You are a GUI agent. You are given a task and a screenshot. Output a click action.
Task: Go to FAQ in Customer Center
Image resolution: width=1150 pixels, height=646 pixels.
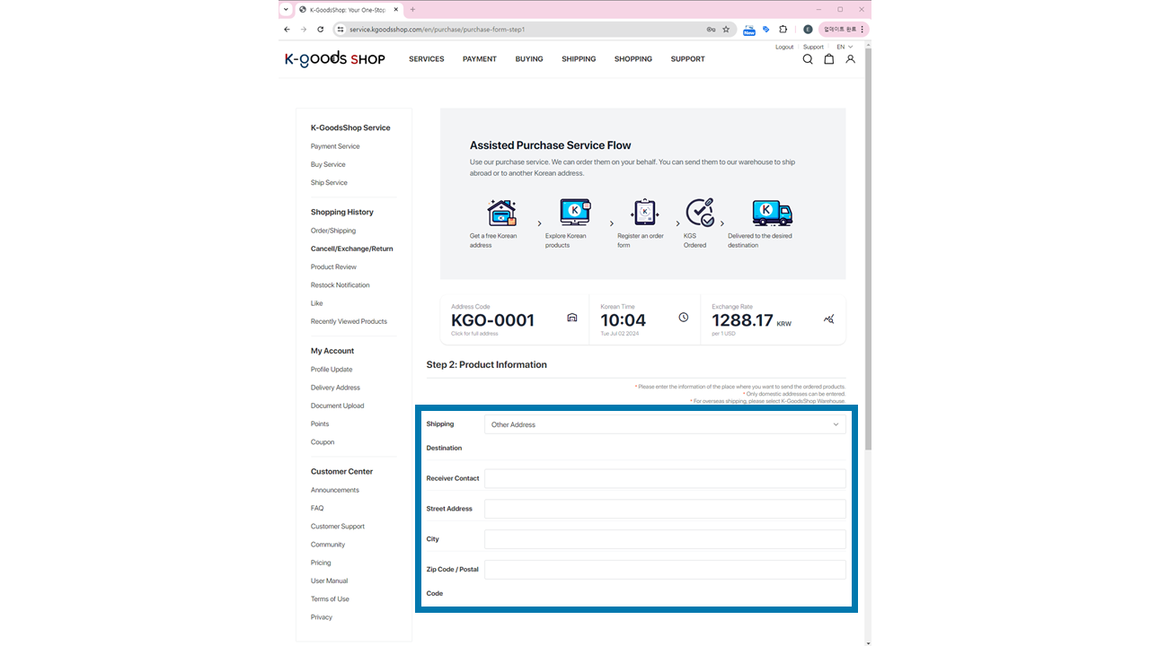click(317, 508)
